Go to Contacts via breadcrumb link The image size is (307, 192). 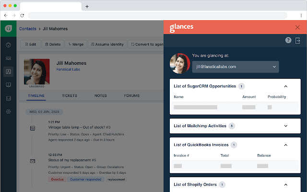28,29
